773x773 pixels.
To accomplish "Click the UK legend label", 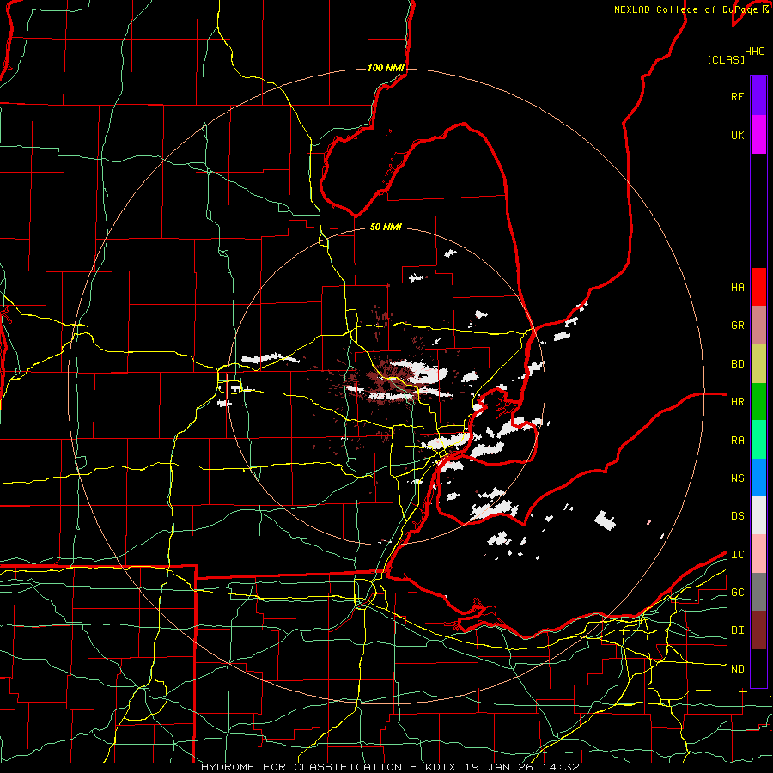I will (737, 135).
